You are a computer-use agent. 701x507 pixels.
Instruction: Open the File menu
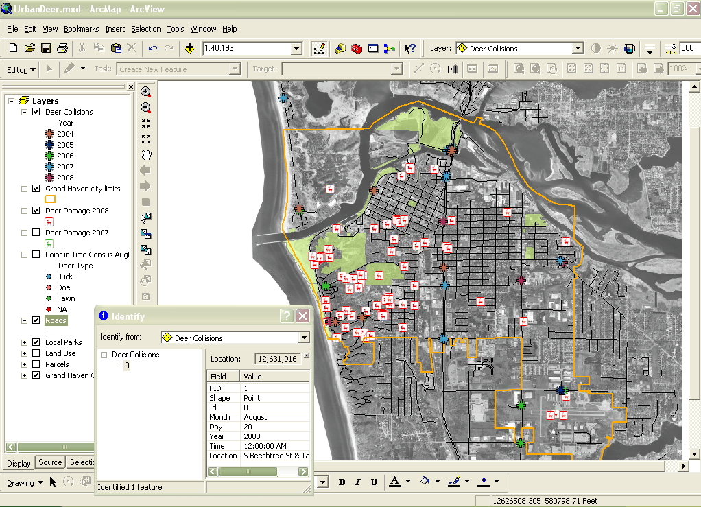pyautogui.click(x=12, y=29)
